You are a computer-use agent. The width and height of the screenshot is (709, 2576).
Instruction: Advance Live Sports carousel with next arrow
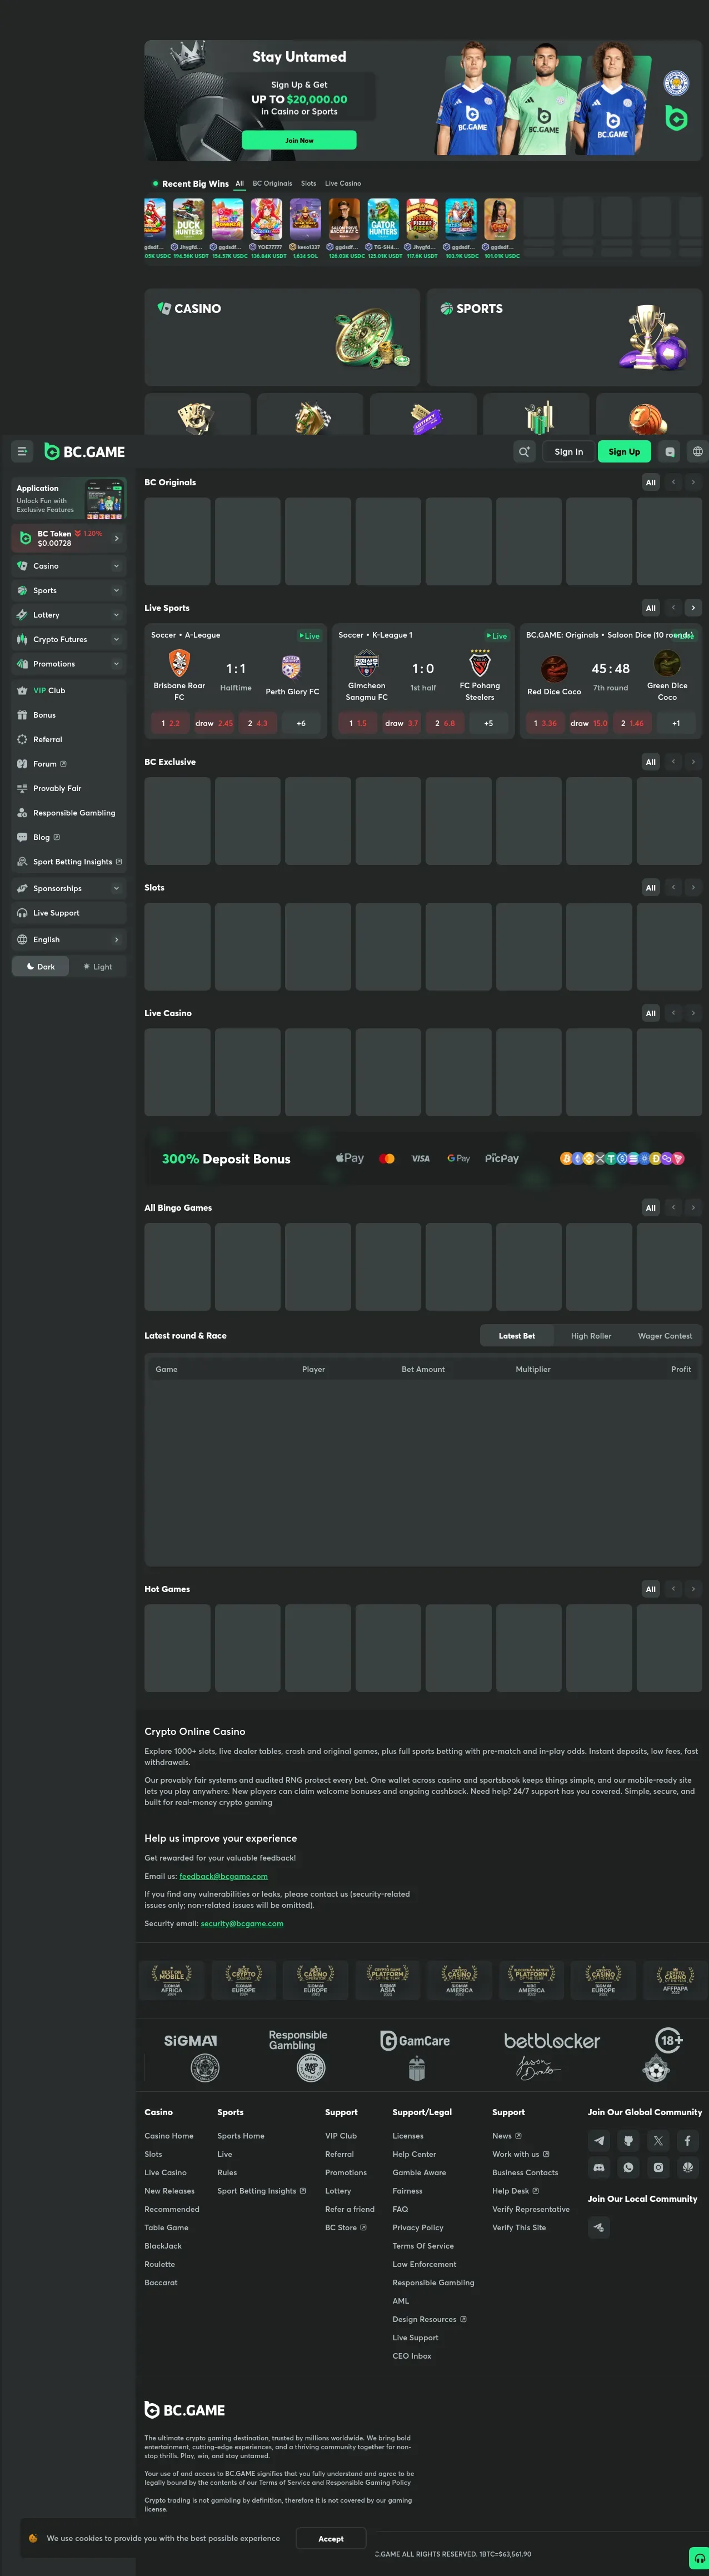[x=693, y=608]
